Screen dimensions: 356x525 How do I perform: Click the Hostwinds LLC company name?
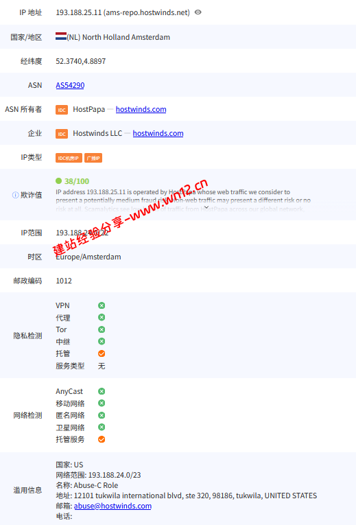coord(97,134)
